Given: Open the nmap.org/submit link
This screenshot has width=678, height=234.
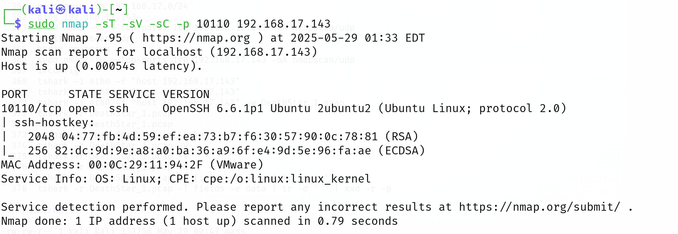Looking at the screenshot, I should (x=539, y=207).
